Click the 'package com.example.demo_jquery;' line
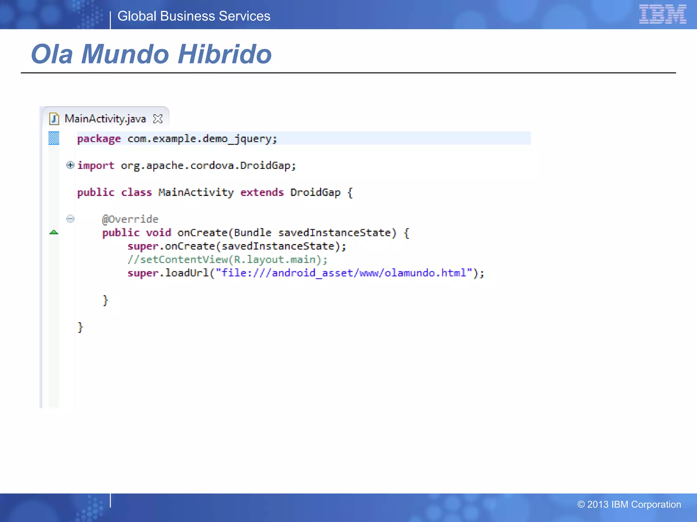 coord(177,139)
